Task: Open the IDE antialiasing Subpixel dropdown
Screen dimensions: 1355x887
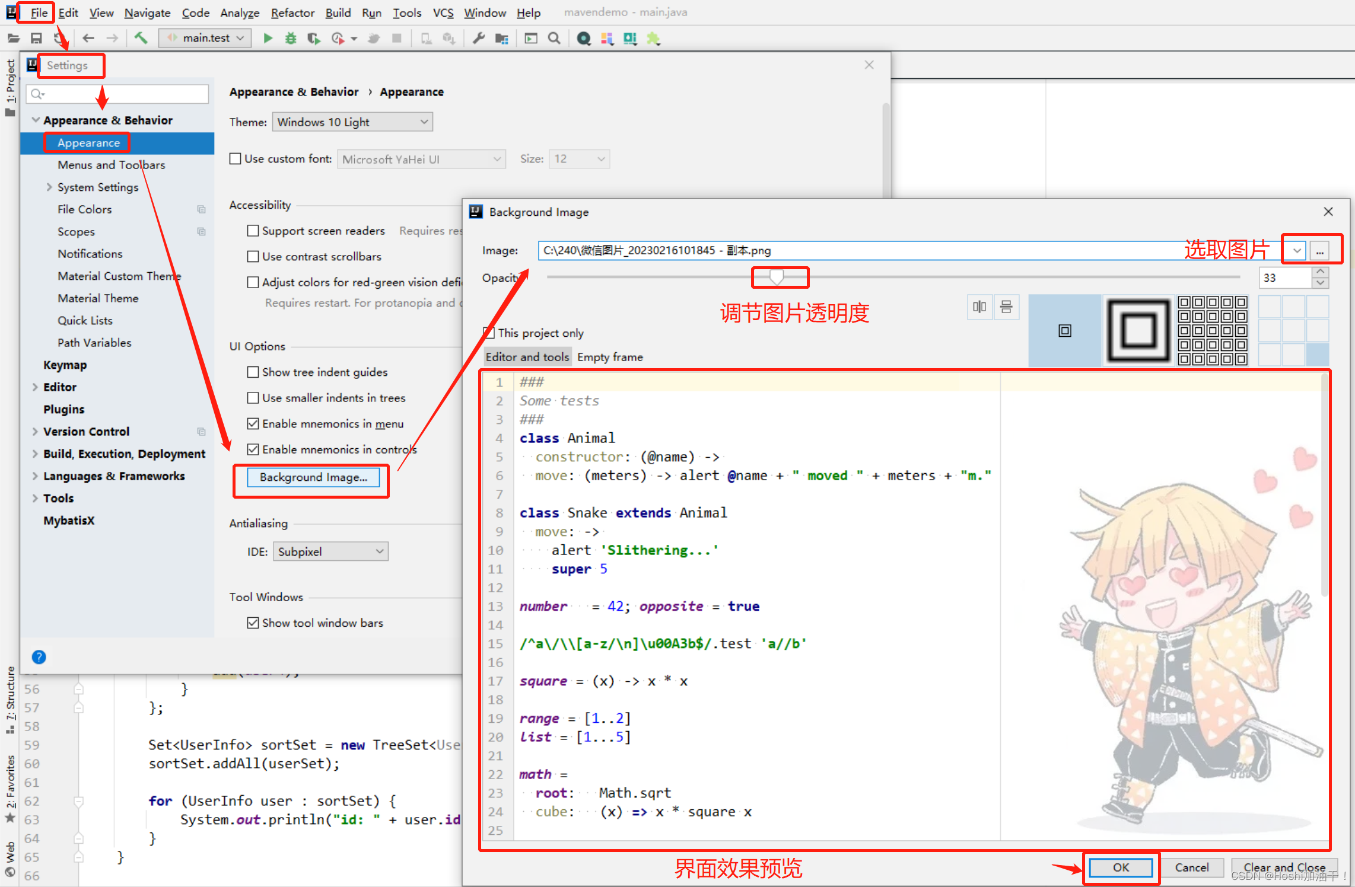Action: 330,552
